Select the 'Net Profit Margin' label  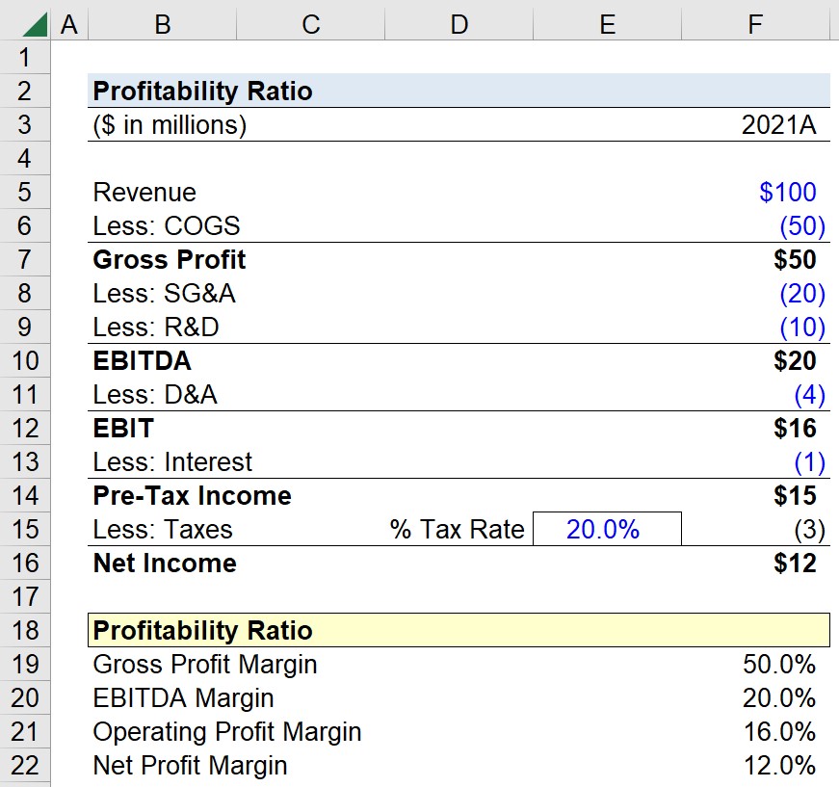coord(190,766)
